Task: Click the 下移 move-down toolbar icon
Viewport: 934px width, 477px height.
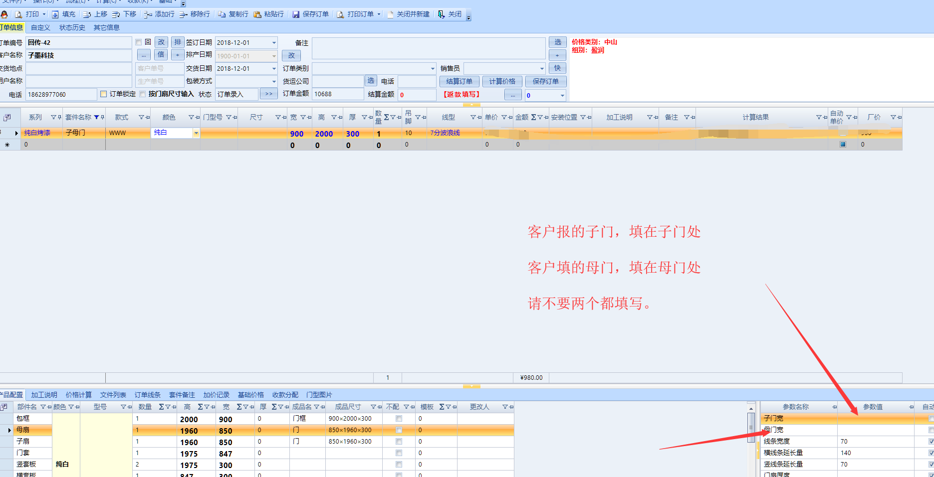Action: tap(116, 14)
